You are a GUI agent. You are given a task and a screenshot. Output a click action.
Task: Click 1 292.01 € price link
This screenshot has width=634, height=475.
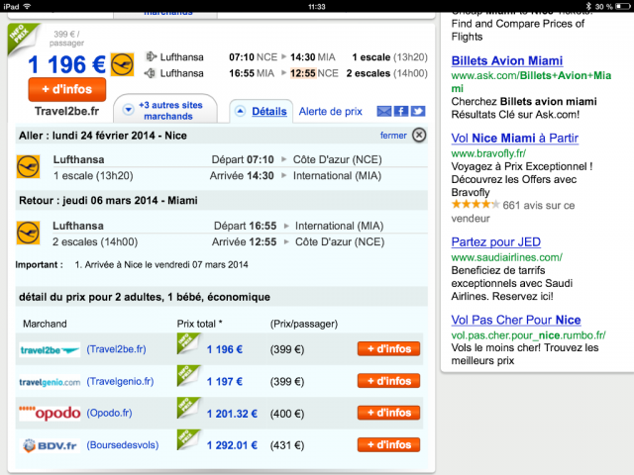coord(232,445)
